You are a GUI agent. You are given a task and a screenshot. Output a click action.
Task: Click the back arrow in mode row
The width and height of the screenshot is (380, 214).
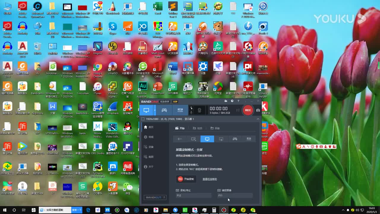180,139
